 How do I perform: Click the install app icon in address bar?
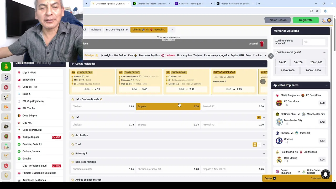pyautogui.click(x=311, y=11)
